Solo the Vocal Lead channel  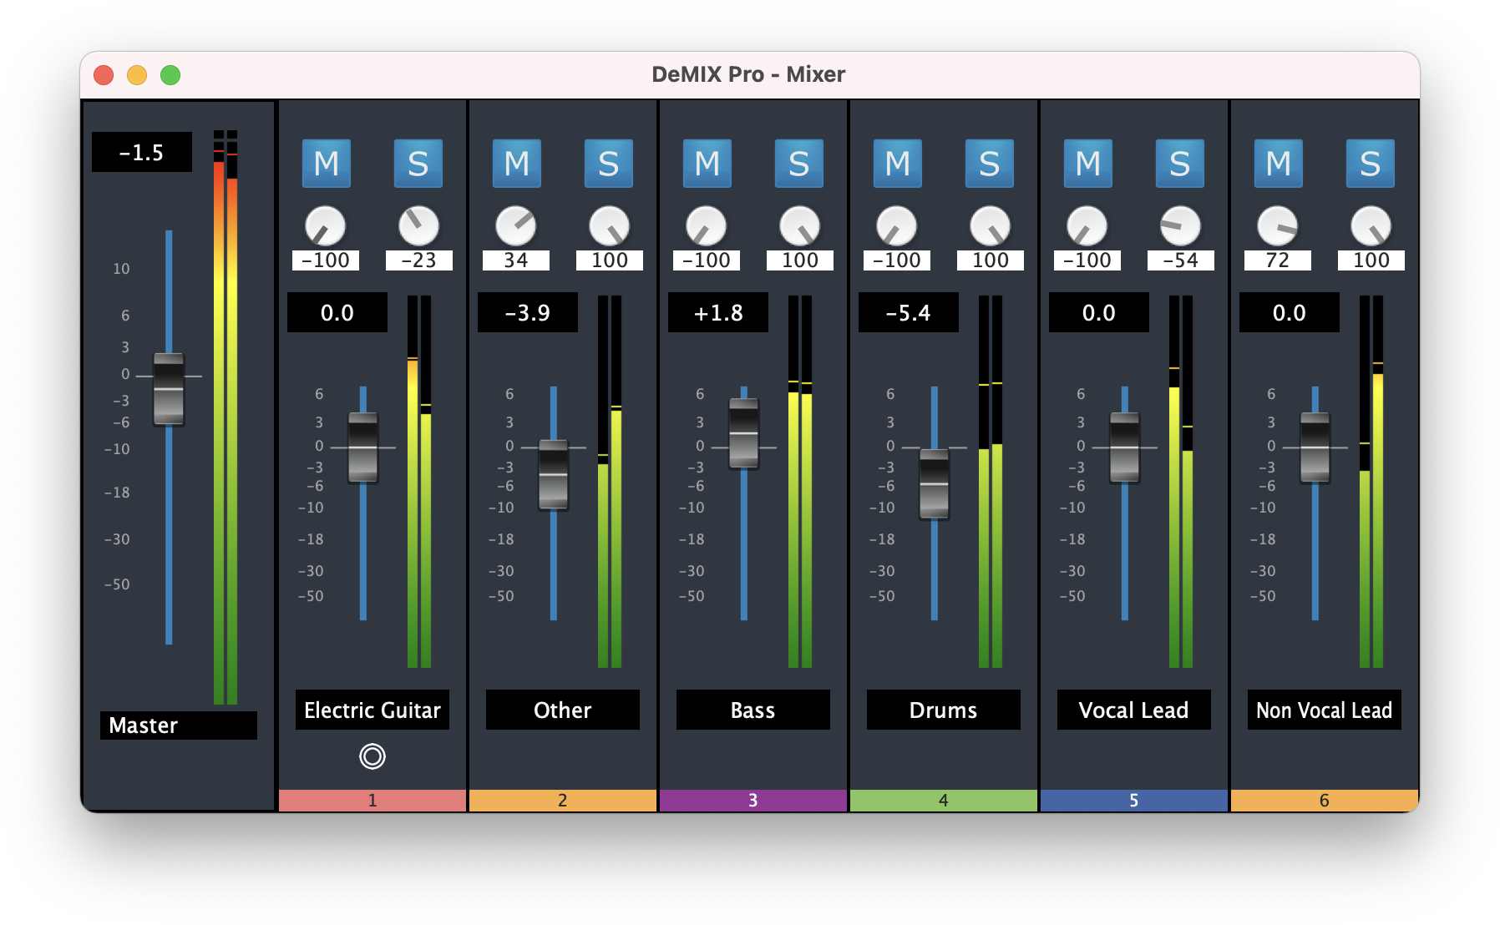[x=1179, y=164]
